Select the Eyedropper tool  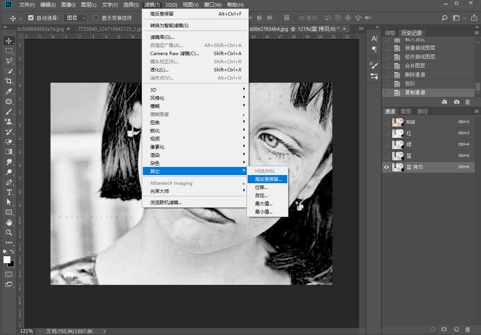[9, 91]
